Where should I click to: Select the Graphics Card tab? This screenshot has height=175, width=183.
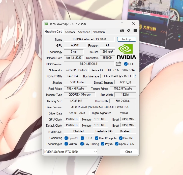tap(54, 32)
